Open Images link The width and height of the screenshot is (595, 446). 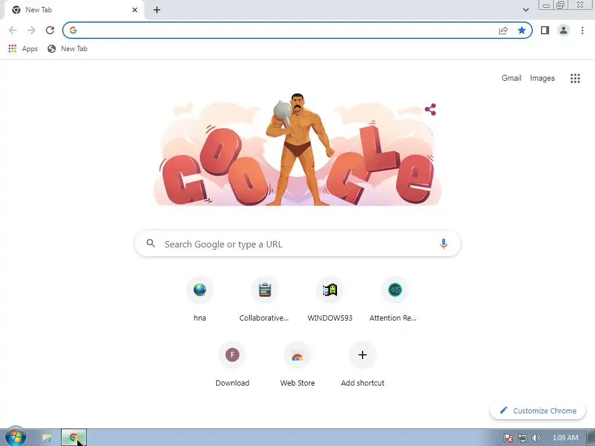pyautogui.click(x=542, y=78)
